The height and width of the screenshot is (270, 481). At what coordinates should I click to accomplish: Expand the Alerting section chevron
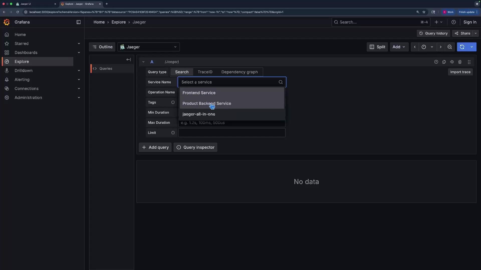tap(79, 79)
